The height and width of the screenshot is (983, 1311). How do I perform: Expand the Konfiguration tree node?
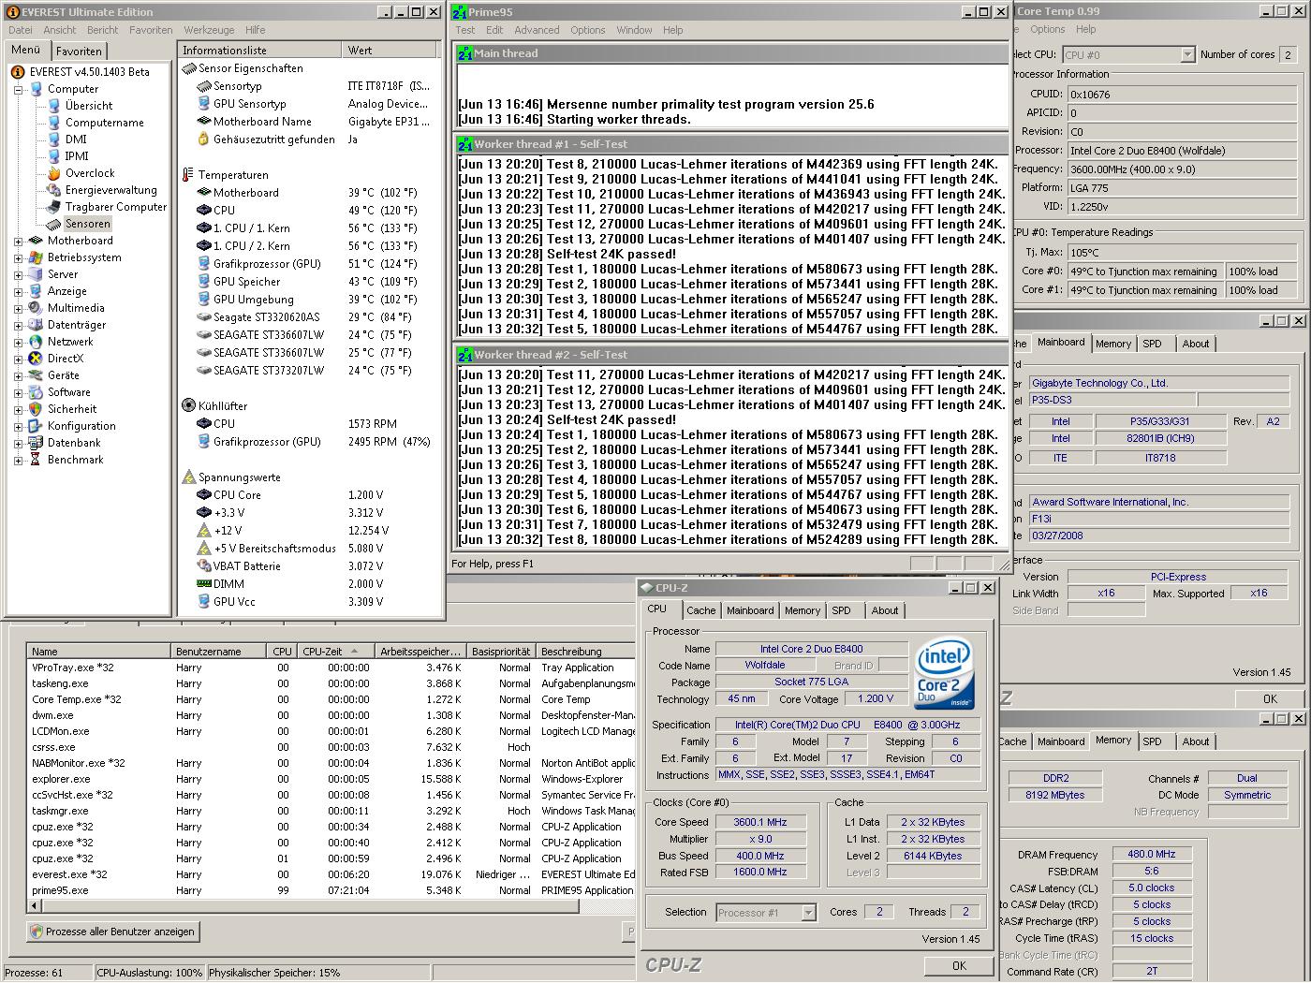point(18,427)
